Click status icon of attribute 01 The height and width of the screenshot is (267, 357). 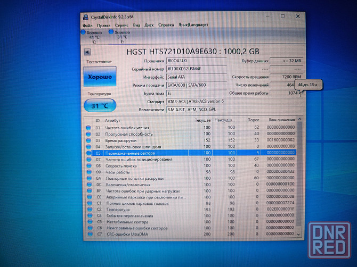[x=88, y=128]
